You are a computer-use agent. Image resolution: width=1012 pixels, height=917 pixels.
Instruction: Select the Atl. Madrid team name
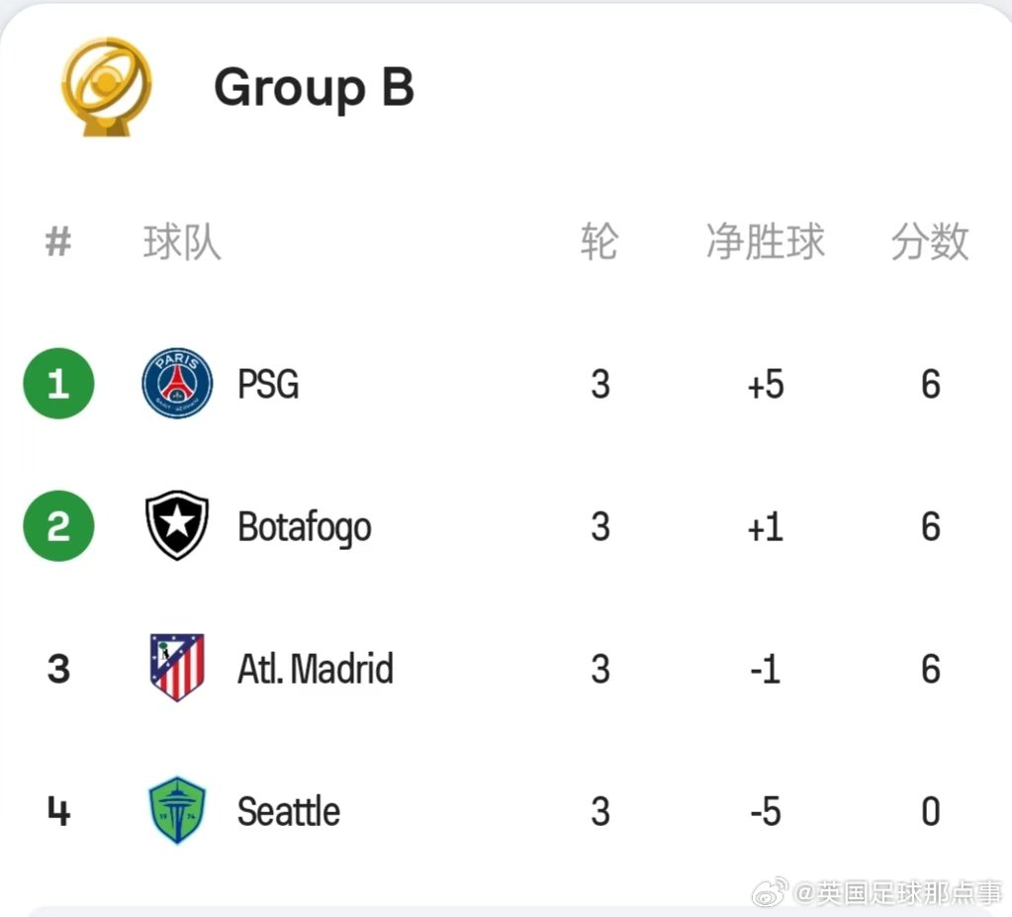(x=316, y=669)
